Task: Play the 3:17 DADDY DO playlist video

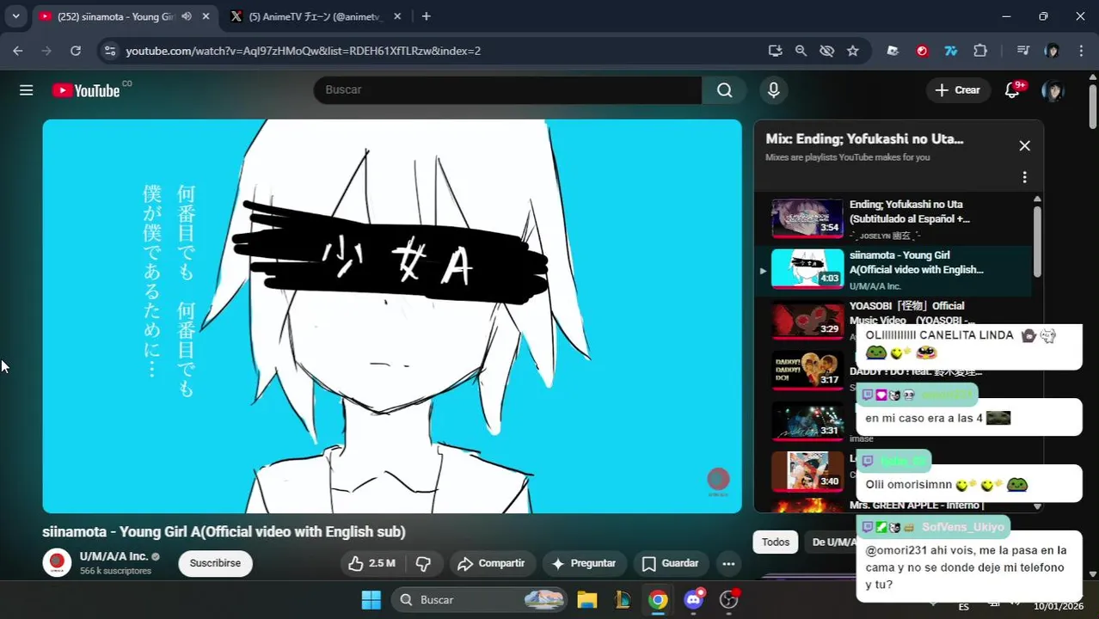Action: coord(807,370)
